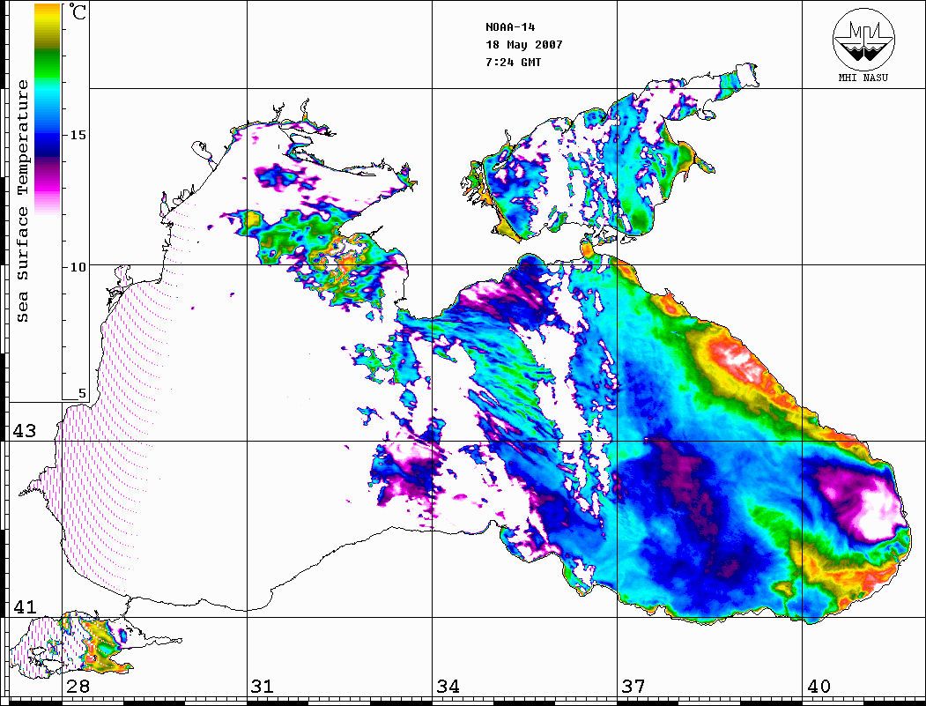
Task: Click the 'NOAA-14' satellite label
Action: (510, 27)
